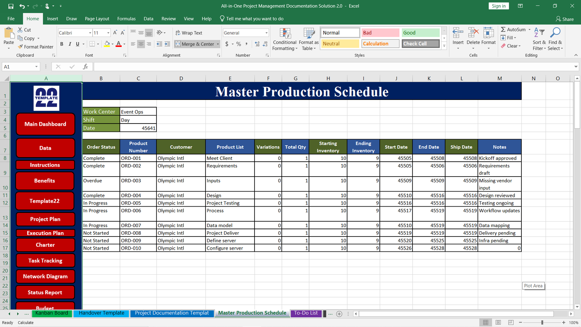
Task: Click the Format Painter brush icon
Action: 20,47
